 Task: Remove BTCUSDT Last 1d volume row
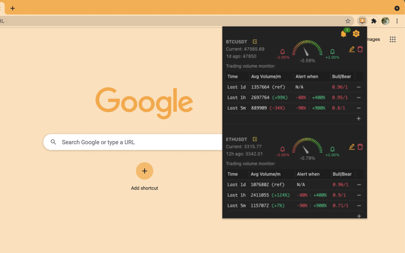click(x=359, y=87)
